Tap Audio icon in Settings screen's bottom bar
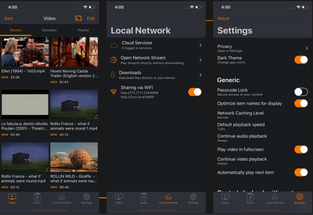 coord(250,197)
